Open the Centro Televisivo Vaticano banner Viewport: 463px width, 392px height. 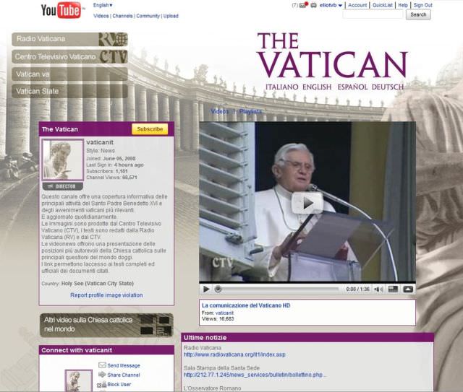point(69,56)
